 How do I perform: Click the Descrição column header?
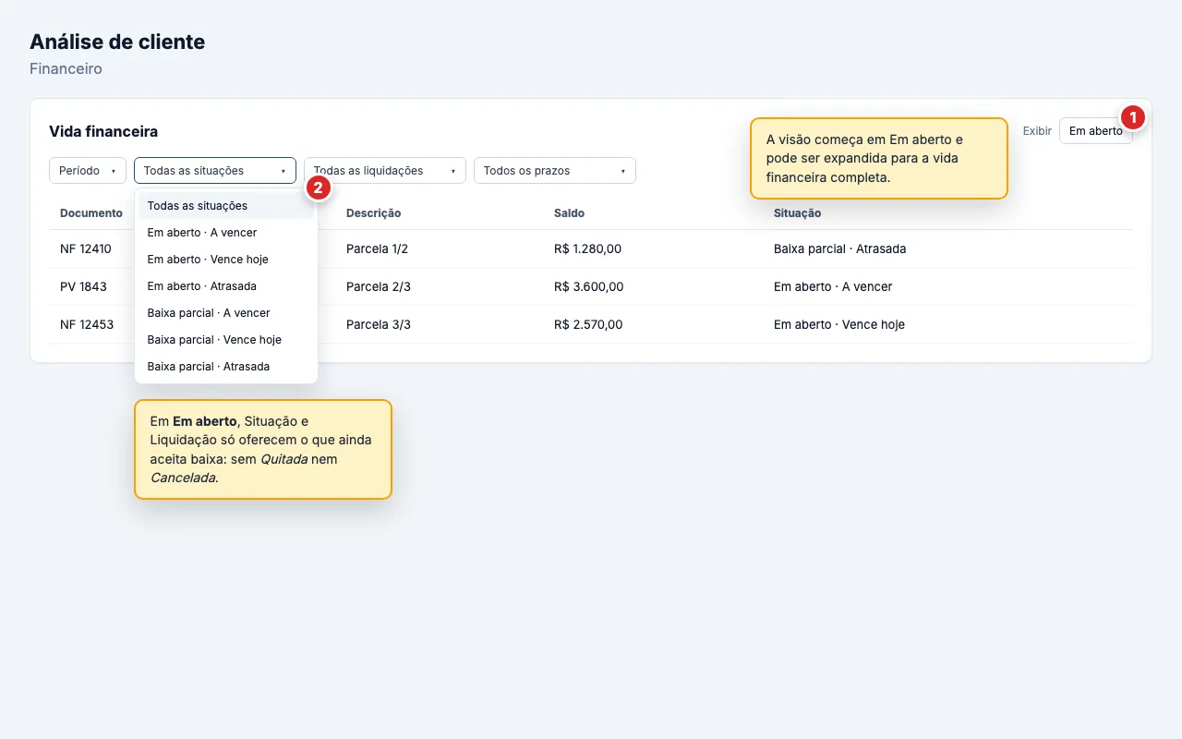(373, 213)
